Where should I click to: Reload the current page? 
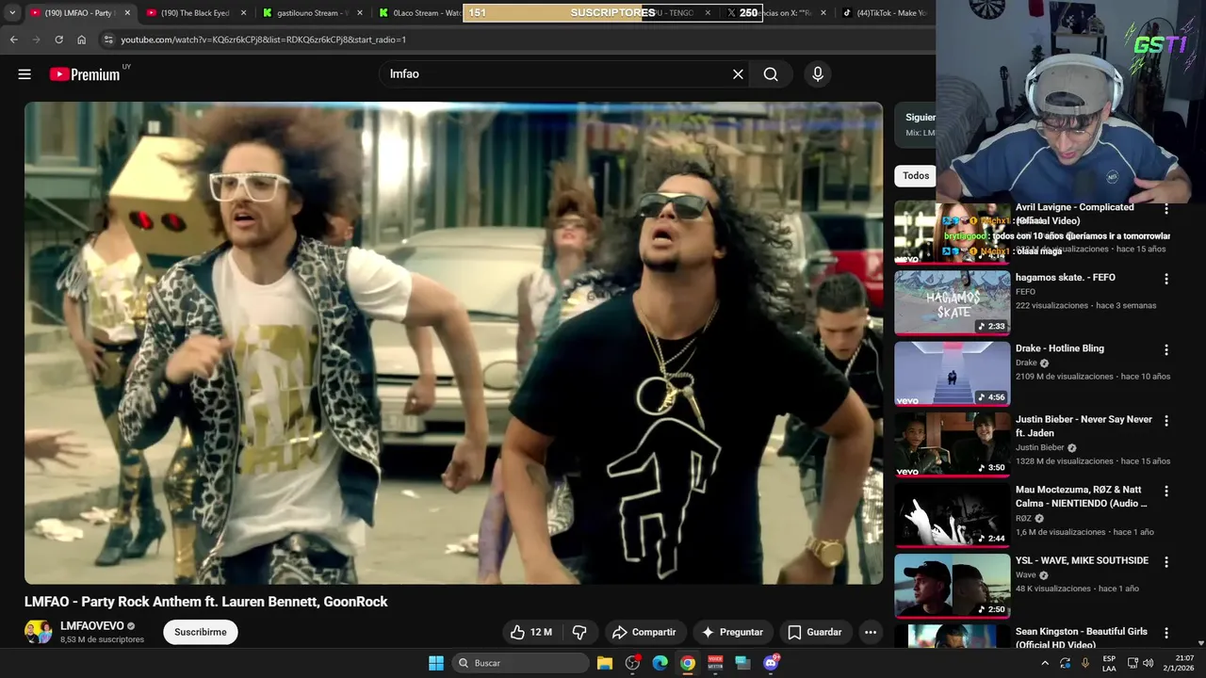click(x=58, y=40)
